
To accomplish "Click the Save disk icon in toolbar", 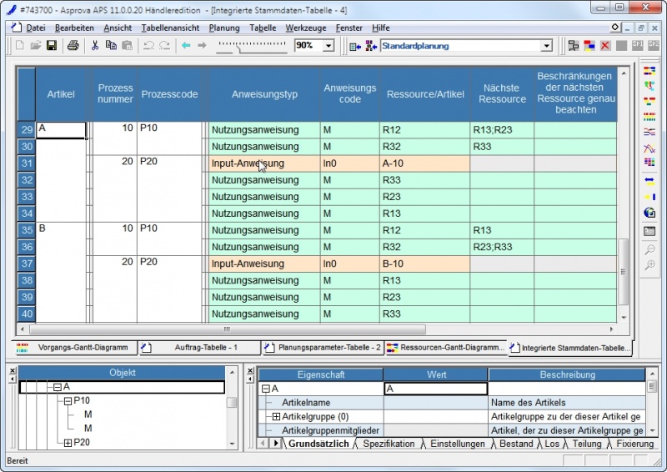I will [x=51, y=45].
